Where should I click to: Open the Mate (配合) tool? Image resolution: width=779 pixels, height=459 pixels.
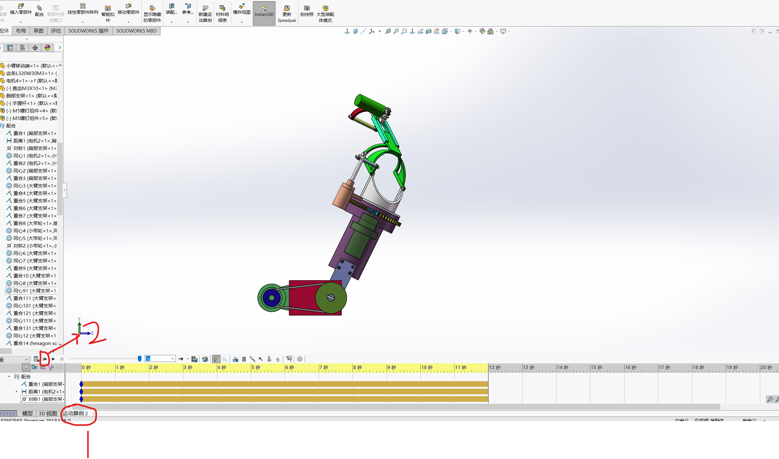click(39, 11)
